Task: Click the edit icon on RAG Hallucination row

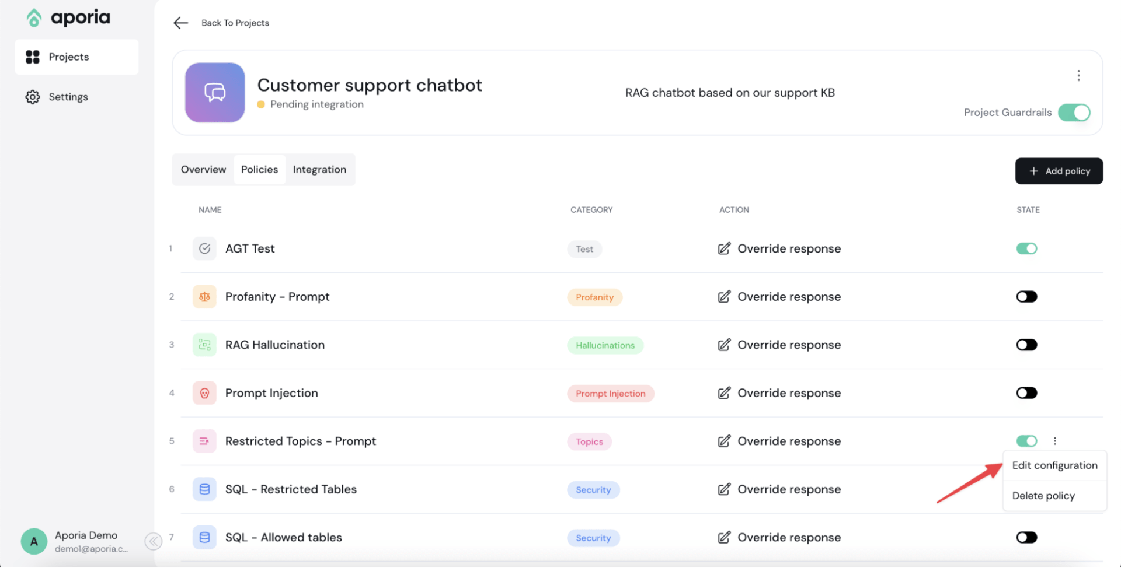Action: tap(724, 345)
